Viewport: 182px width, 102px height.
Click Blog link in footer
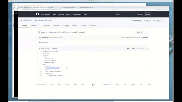(141, 84)
